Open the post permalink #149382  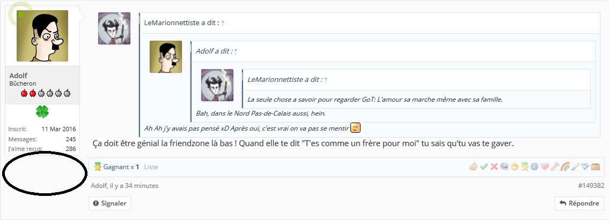(591, 186)
